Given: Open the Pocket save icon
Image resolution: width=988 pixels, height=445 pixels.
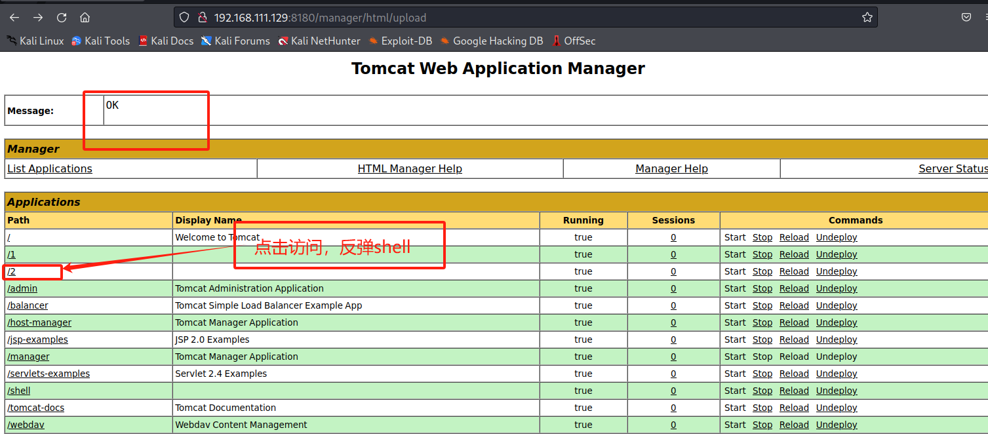Looking at the screenshot, I should tap(966, 18).
